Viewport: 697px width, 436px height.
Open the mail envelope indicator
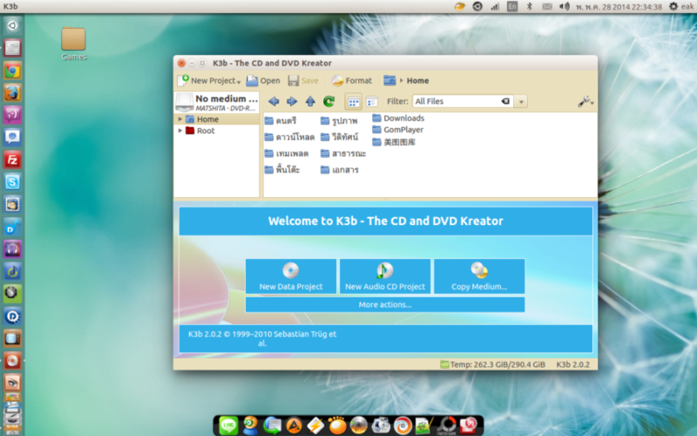547,7
